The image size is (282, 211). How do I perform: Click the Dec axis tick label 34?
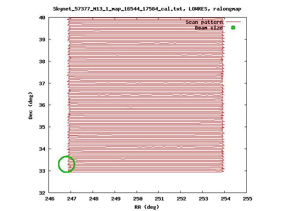tap(42, 149)
